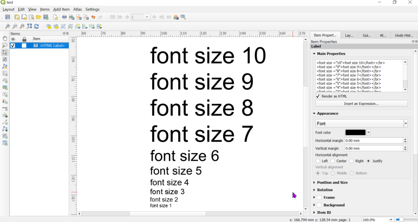Select Right horizontal alignment
This screenshot has width=418, height=222.
click(x=351, y=161)
